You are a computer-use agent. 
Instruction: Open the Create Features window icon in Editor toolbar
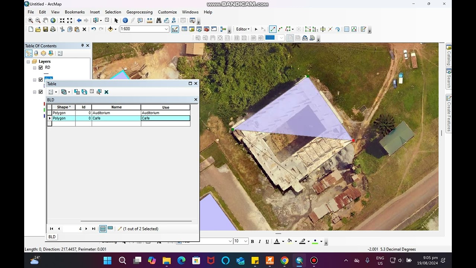click(x=363, y=29)
